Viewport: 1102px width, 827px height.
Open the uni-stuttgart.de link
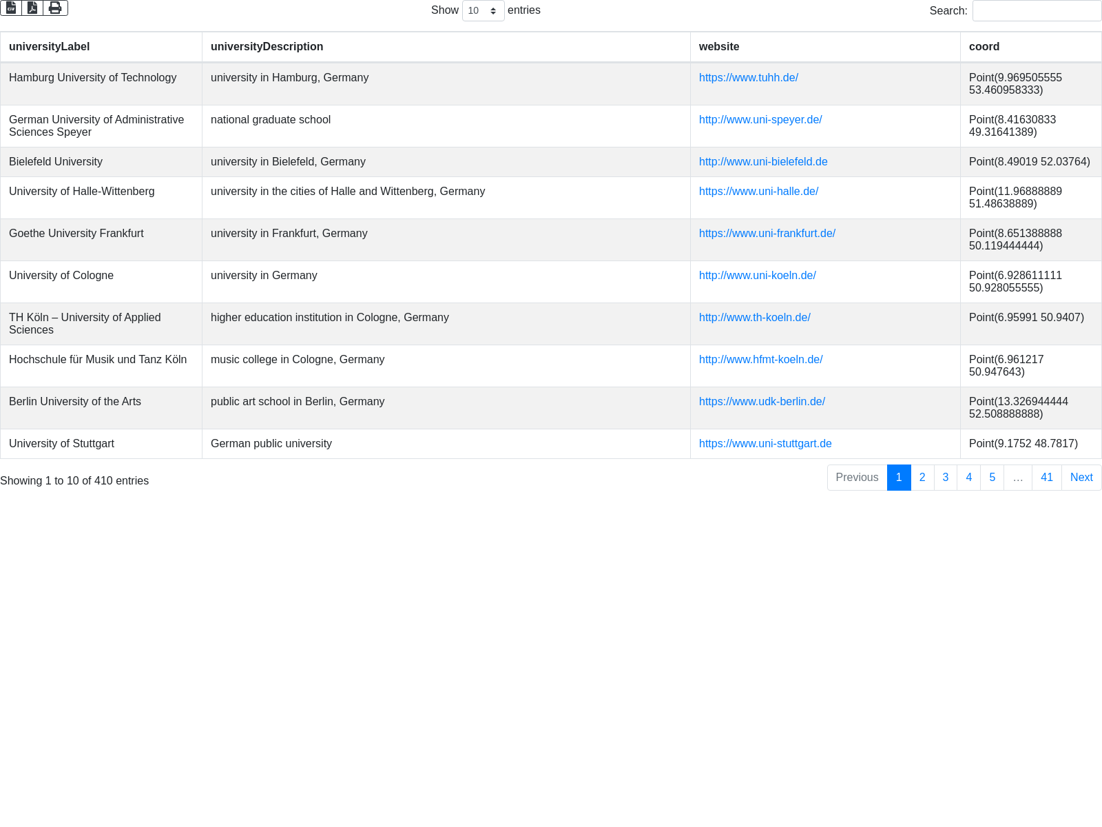765,444
